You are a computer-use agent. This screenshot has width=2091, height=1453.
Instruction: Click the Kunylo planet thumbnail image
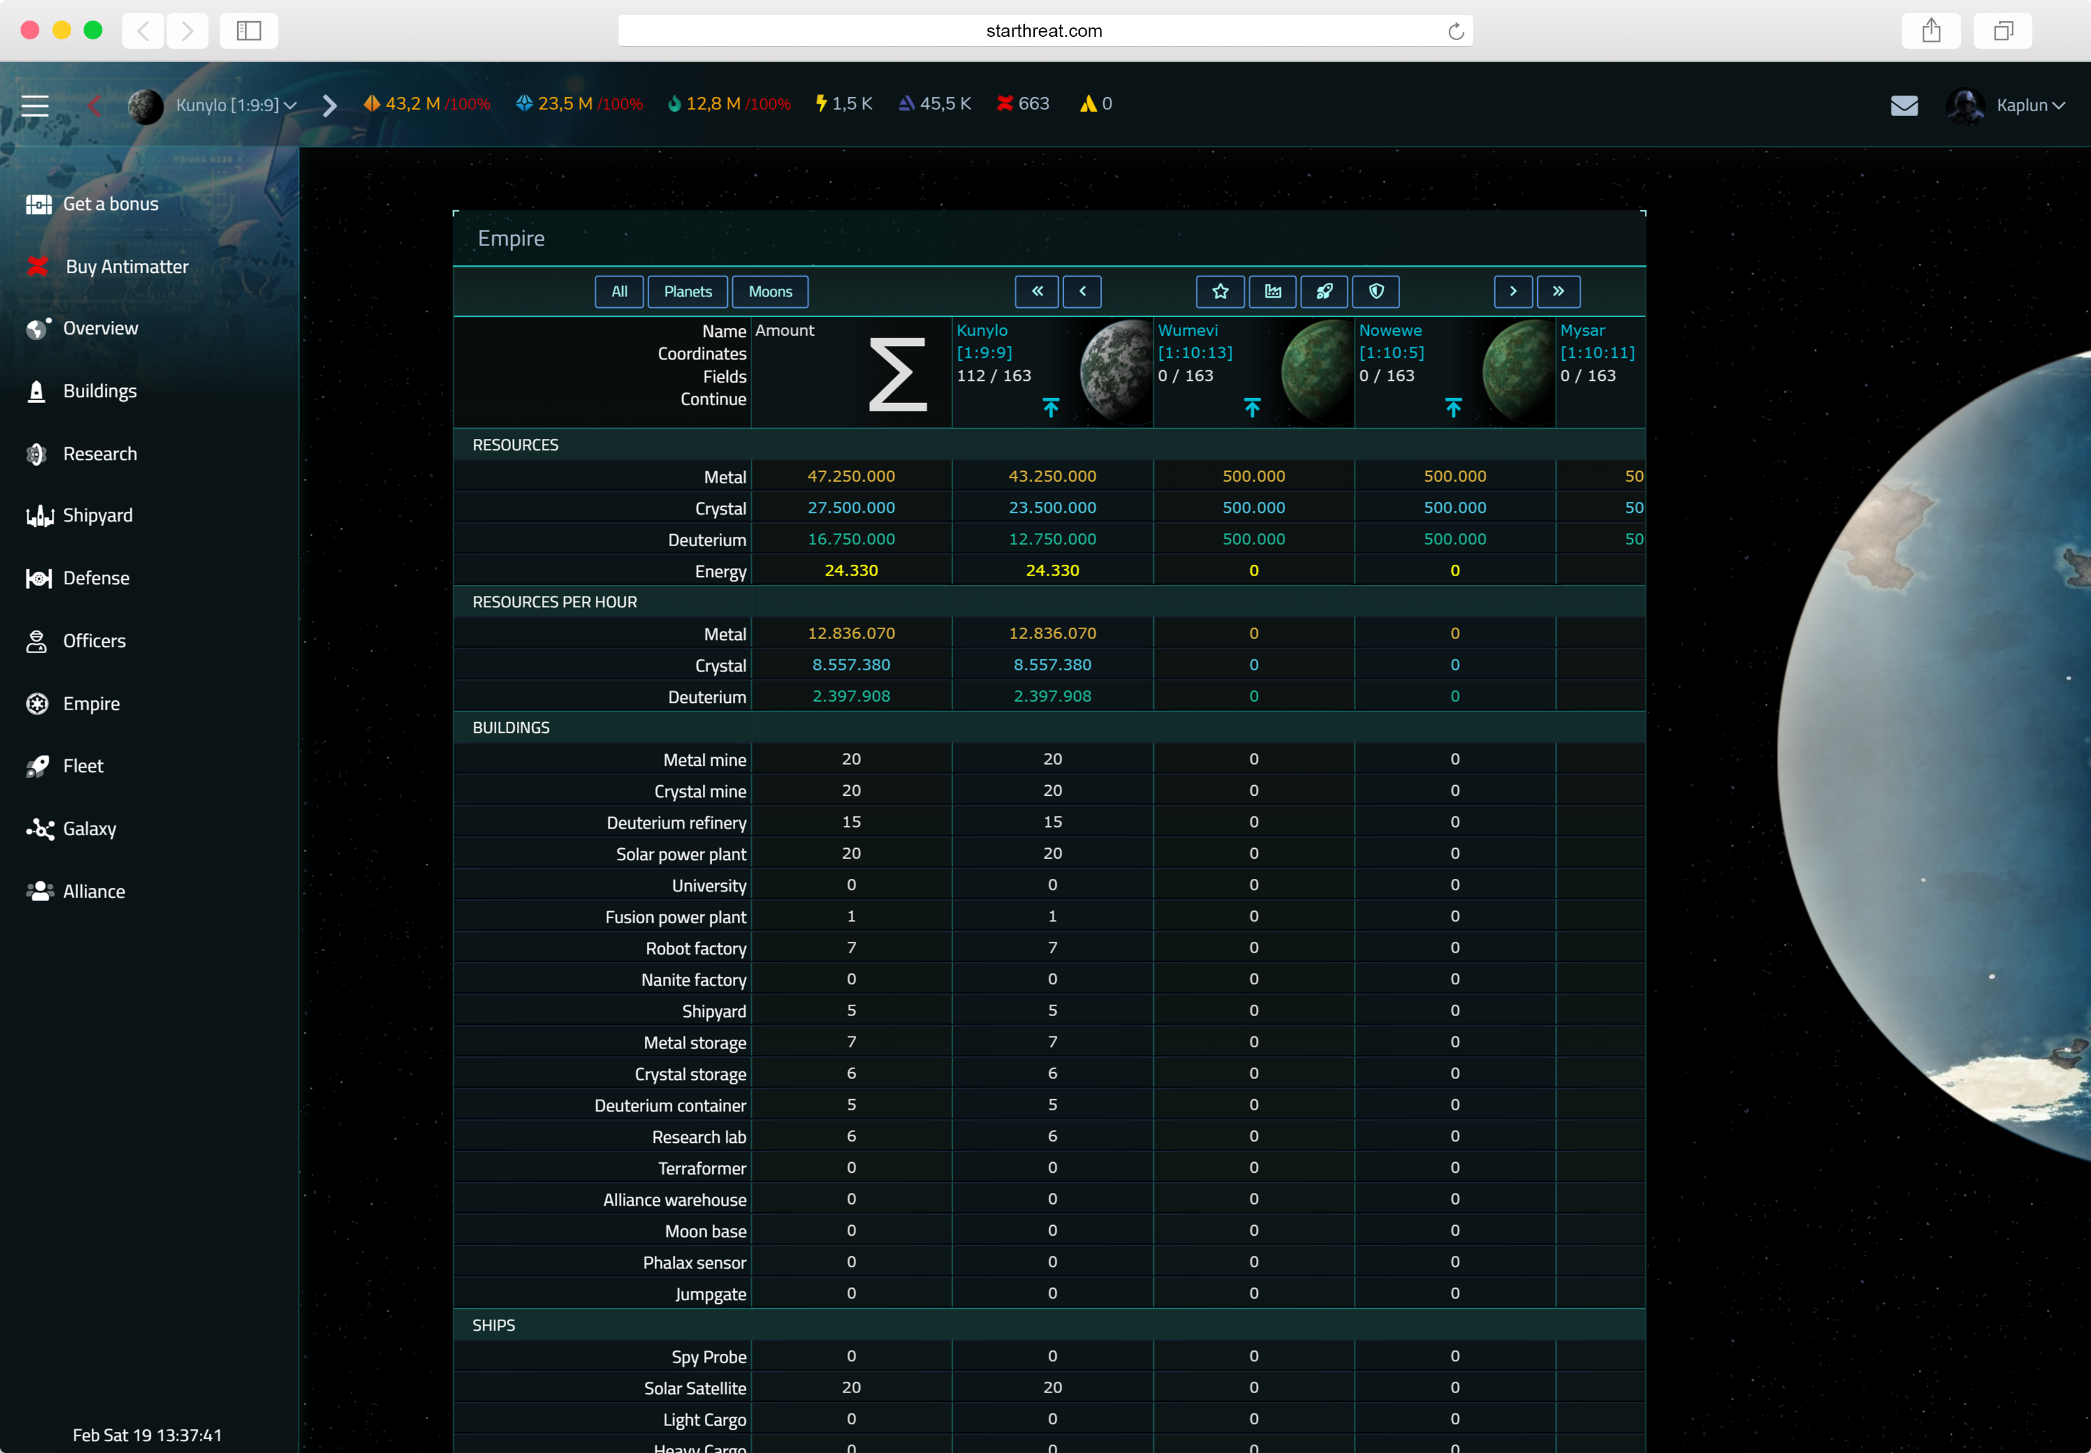[1116, 371]
